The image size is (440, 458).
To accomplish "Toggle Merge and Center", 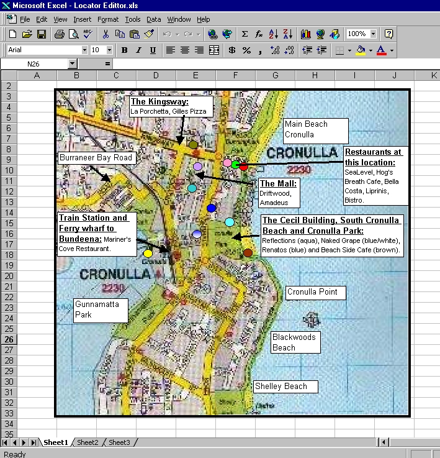I will (214, 50).
